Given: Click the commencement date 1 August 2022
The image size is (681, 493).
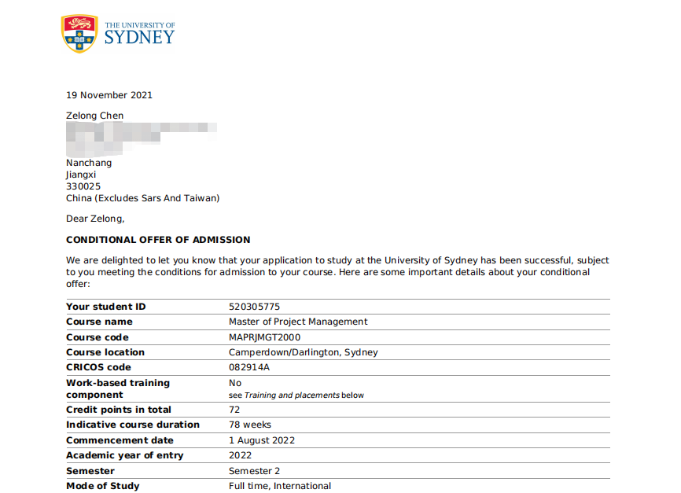Looking at the screenshot, I should click(x=263, y=440).
